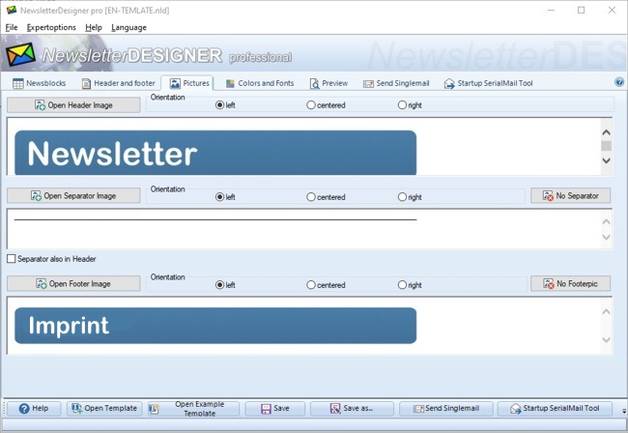Screen dimensions: 628x433
Task: Click header preview scroll down arrow
Action: (607, 160)
